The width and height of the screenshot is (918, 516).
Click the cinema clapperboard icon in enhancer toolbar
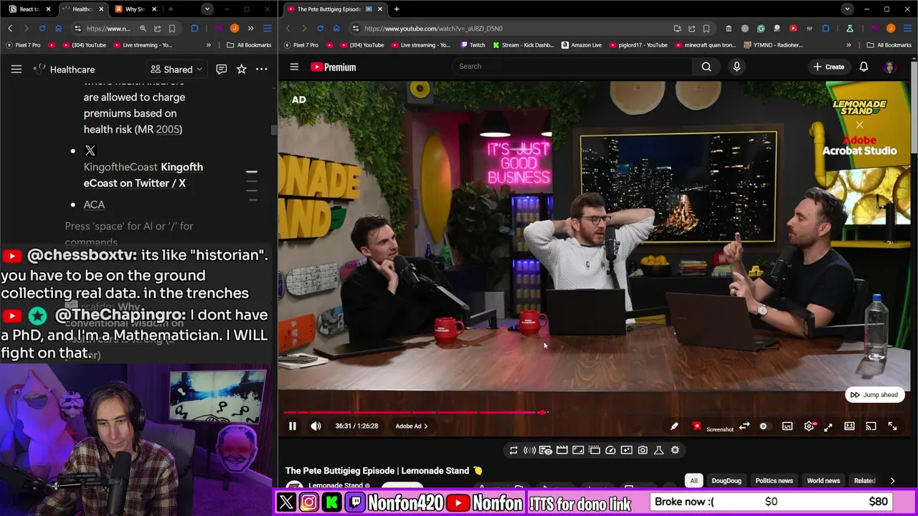pyautogui.click(x=562, y=450)
